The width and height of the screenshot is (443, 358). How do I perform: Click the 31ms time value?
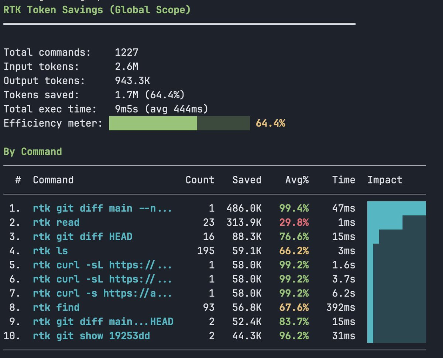pos(344,336)
